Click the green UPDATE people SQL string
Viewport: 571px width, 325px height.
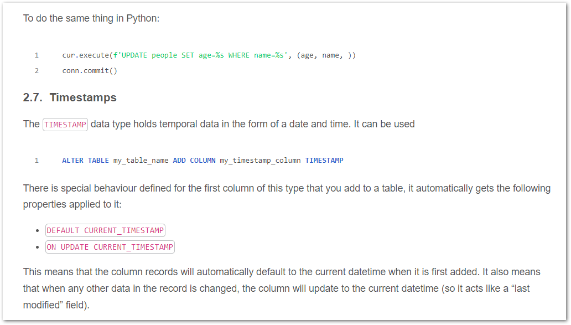coord(199,55)
